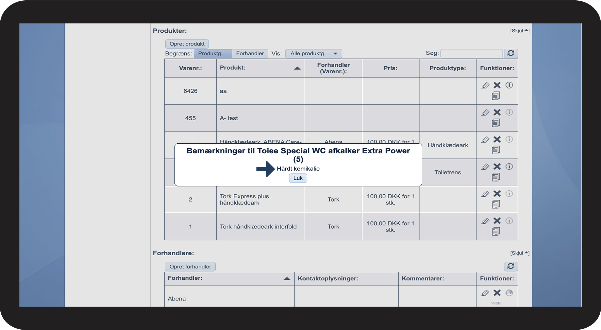Click the Opret produkt button
The width and height of the screenshot is (601, 330).
pos(187,44)
